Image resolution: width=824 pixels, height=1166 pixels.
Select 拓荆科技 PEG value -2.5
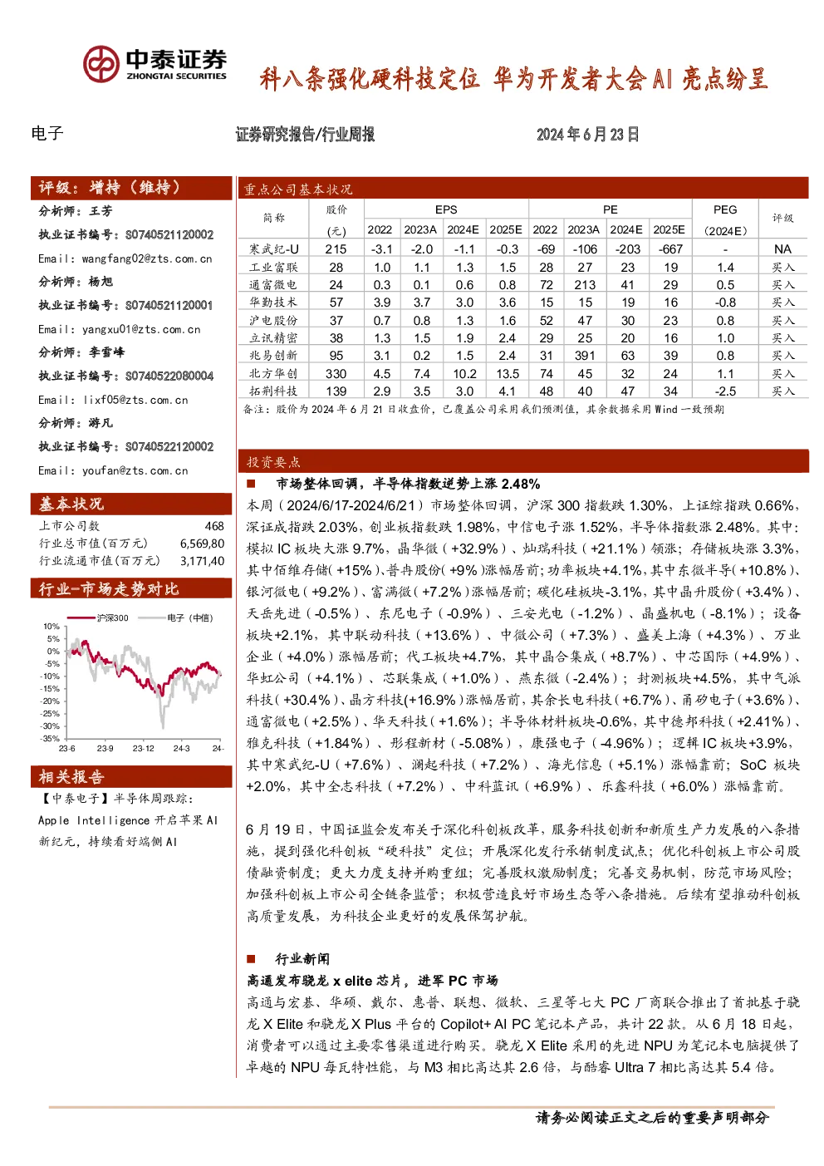725,391
